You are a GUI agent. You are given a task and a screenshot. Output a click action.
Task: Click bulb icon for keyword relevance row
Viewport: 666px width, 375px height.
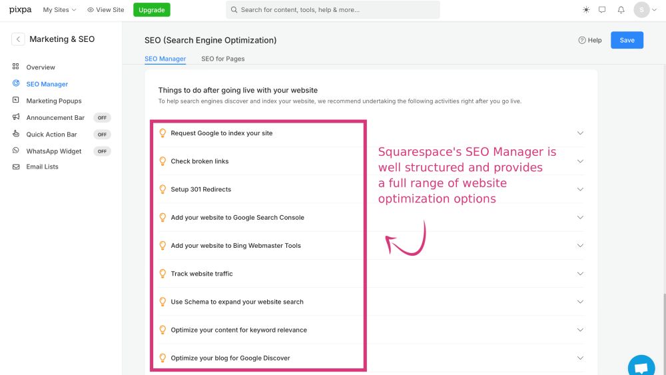[x=163, y=330]
